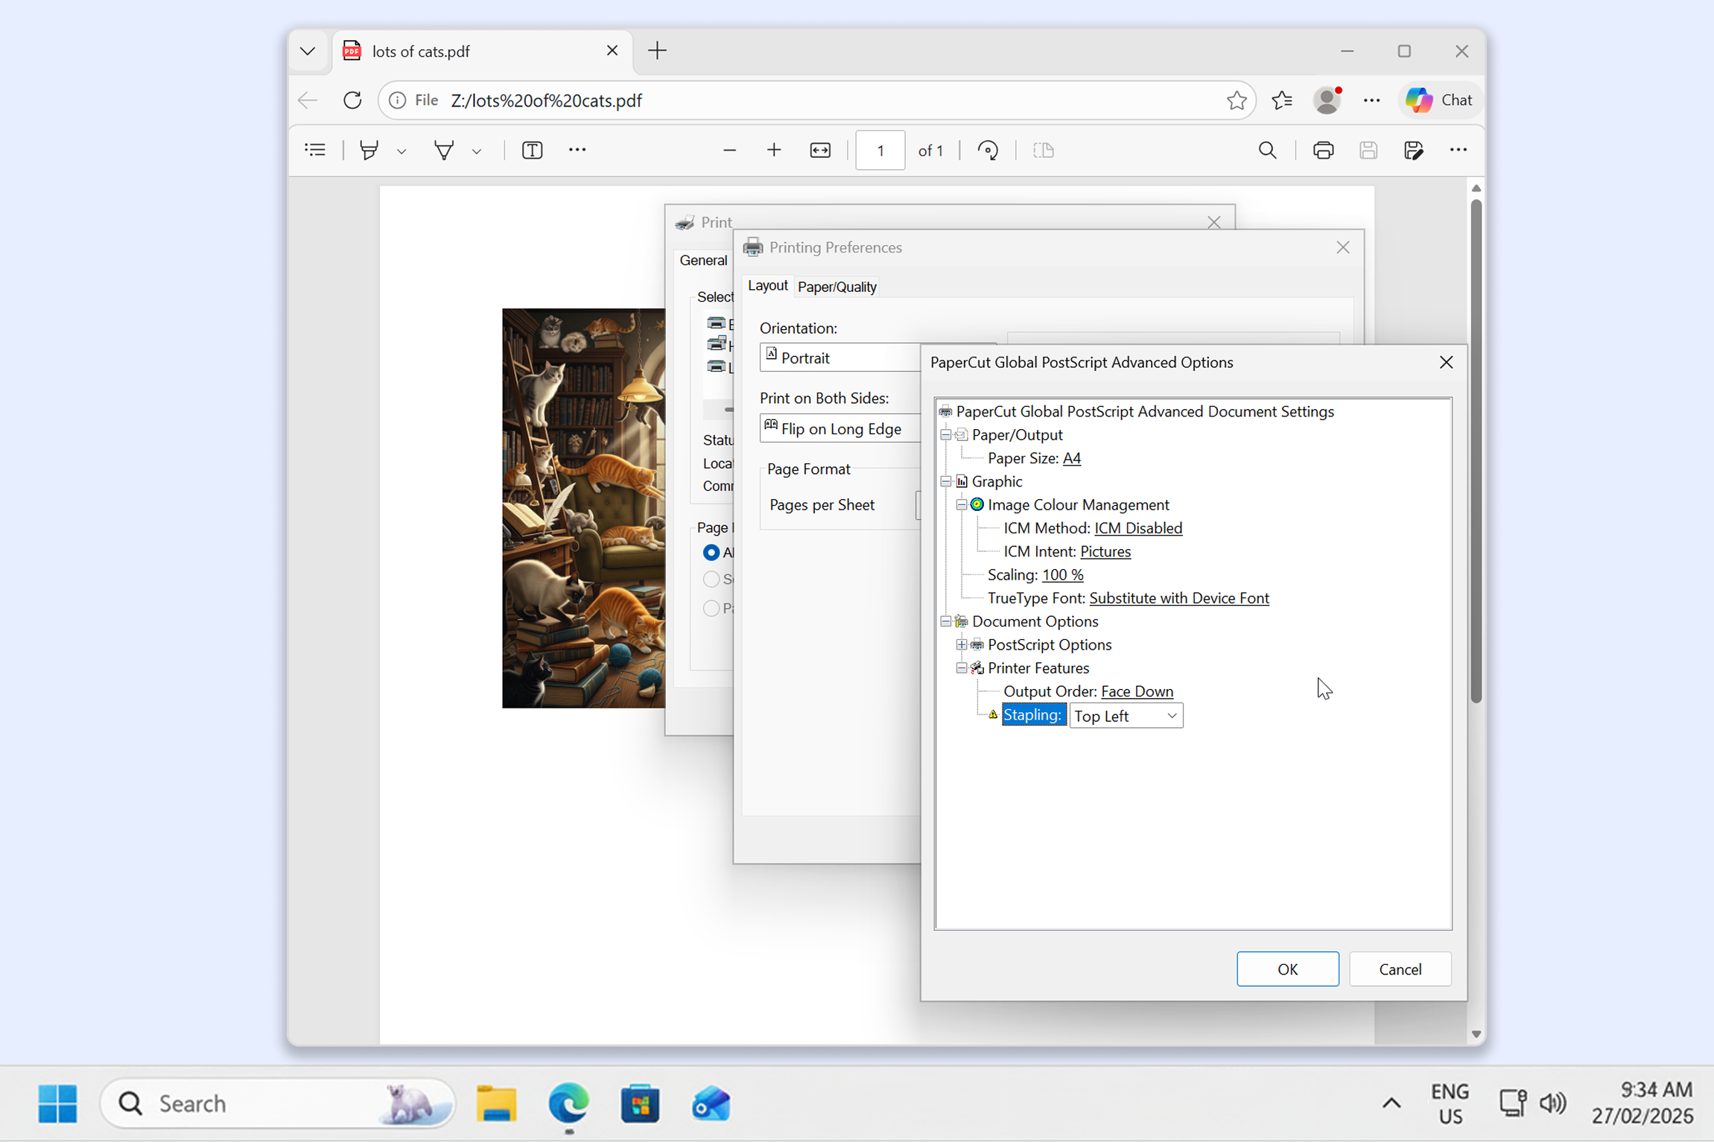
Task: Zoom in on the PDF page
Action: 774,150
